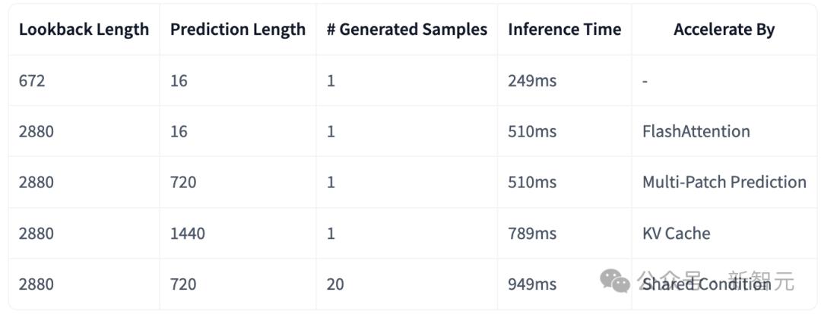Click the 1440 prediction length cell
Image resolution: width=821 pixels, height=314 pixels.
(x=188, y=233)
